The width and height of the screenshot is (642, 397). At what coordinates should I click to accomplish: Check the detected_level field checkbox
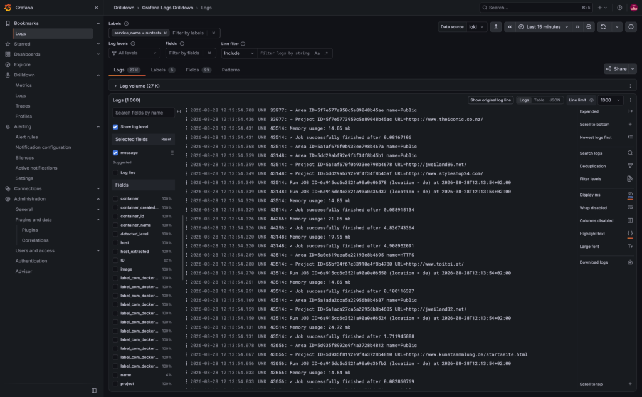tap(115, 234)
